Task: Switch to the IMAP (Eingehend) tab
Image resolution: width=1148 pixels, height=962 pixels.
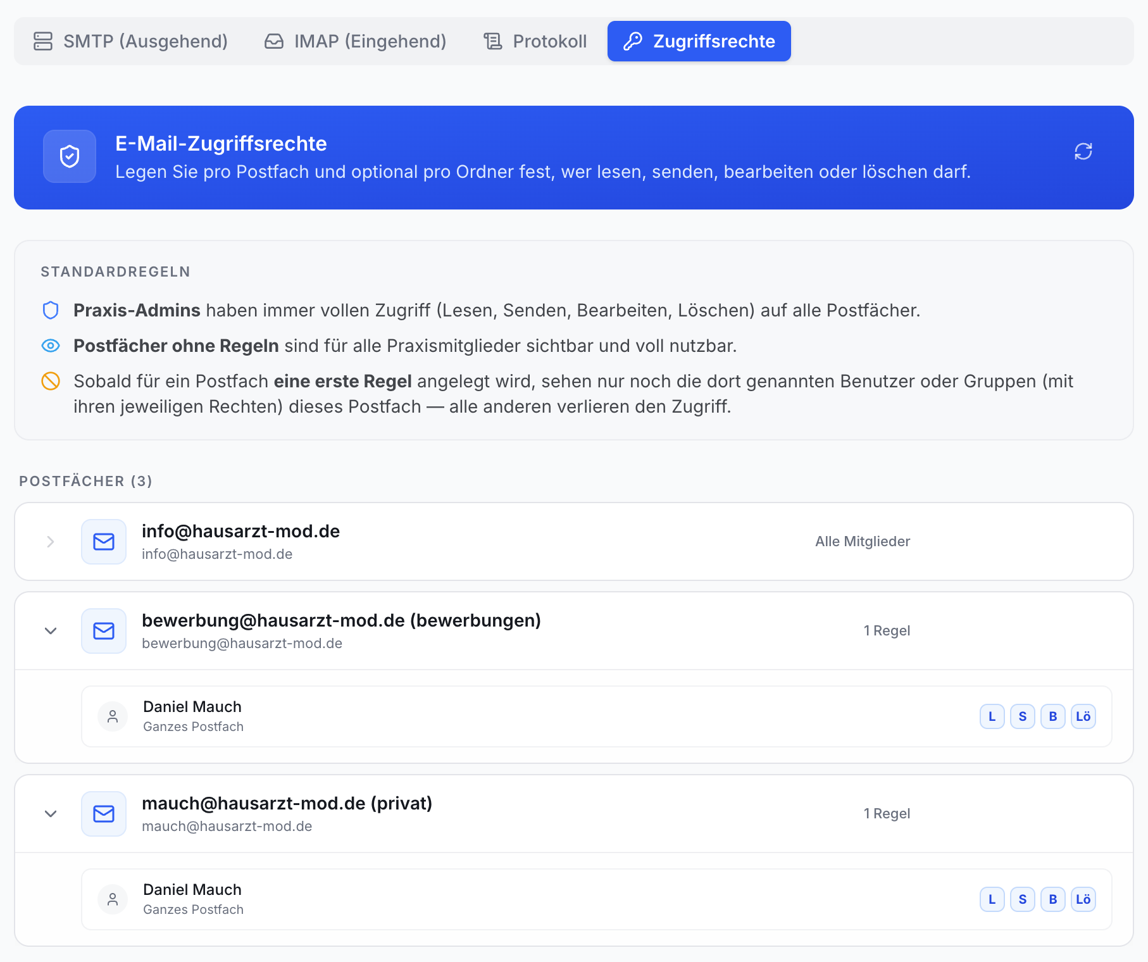Action: pos(355,41)
